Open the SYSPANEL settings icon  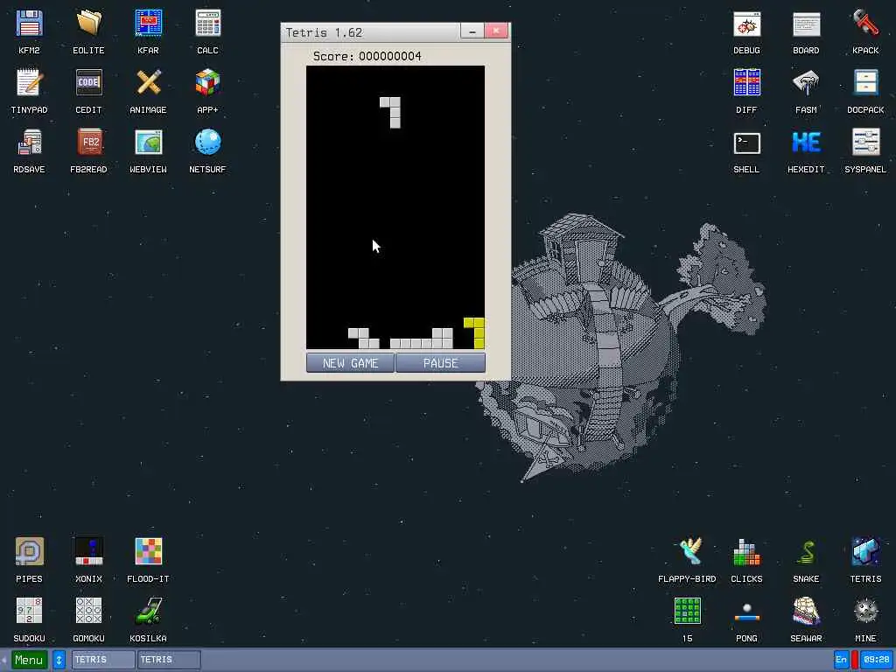click(865, 143)
